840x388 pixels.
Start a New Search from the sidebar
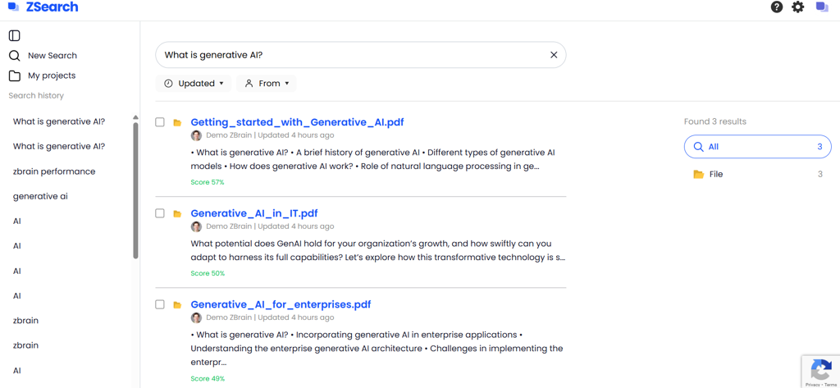click(x=52, y=56)
